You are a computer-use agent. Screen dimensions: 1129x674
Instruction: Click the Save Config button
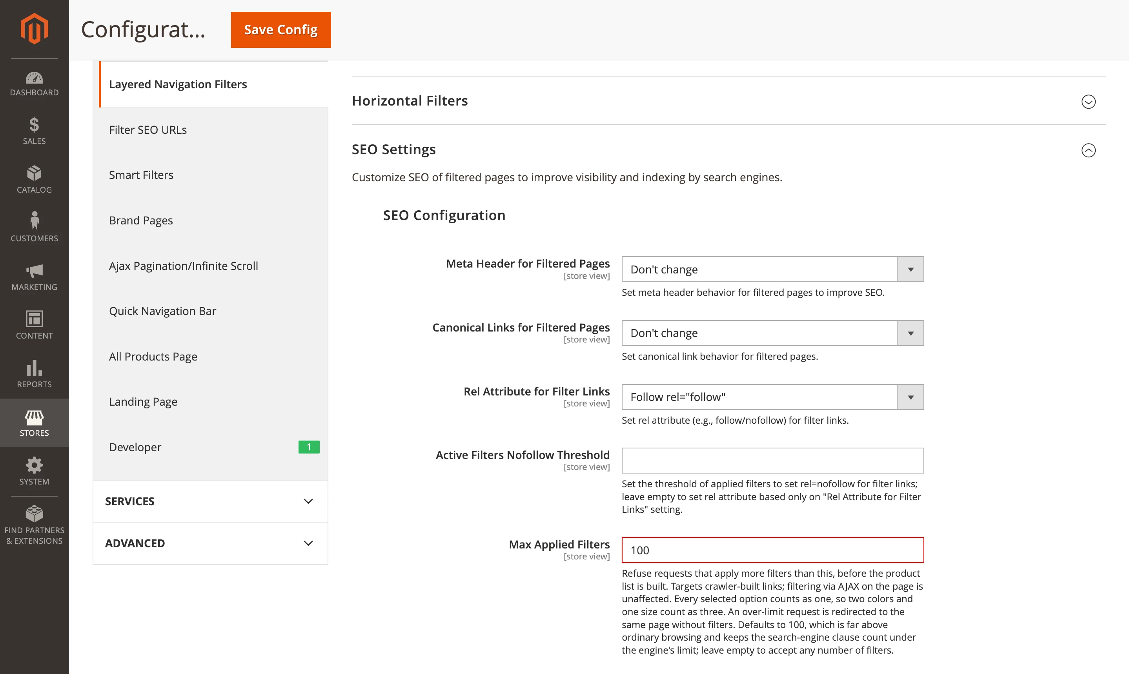coord(280,29)
